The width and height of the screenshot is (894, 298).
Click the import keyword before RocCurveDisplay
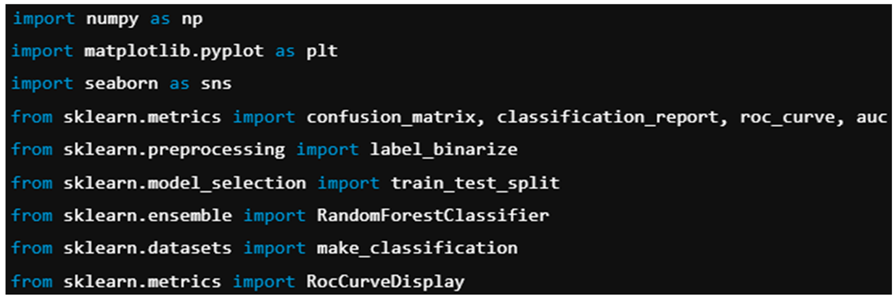(264, 282)
